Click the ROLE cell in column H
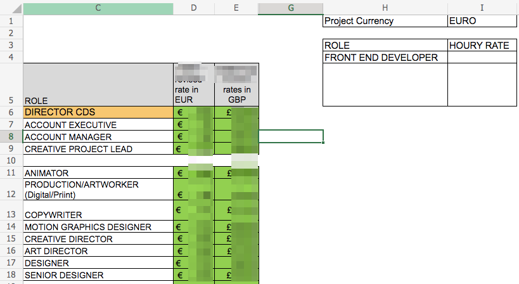The image size is (519, 284). coord(385,46)
